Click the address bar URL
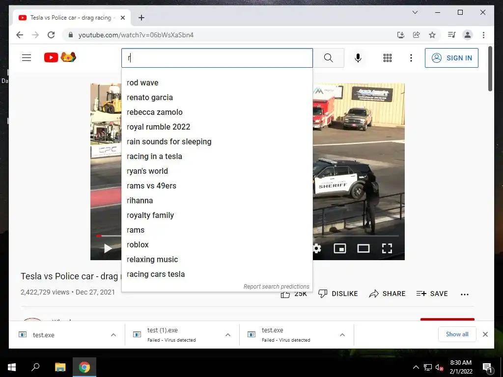 coord(136,35)
